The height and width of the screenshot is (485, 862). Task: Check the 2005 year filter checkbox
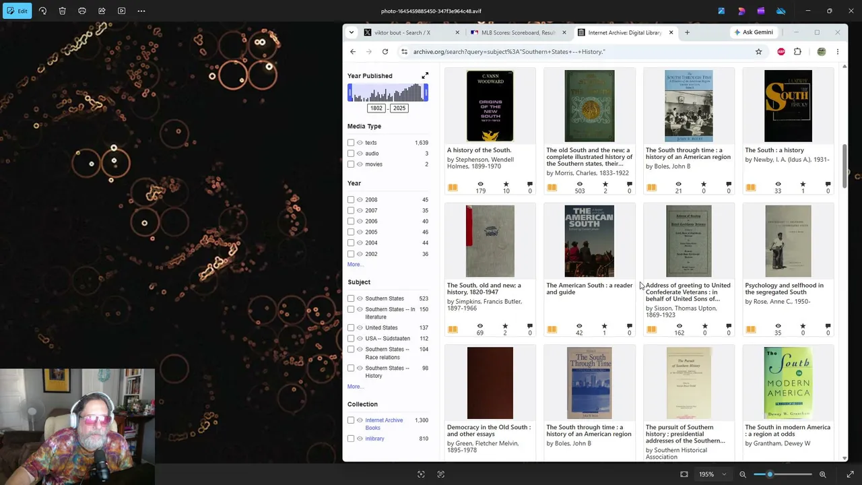(x=351, y=232)
